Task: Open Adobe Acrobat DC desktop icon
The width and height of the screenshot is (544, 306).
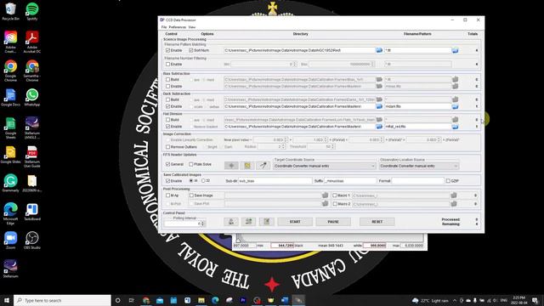Action: coord(32,42)
